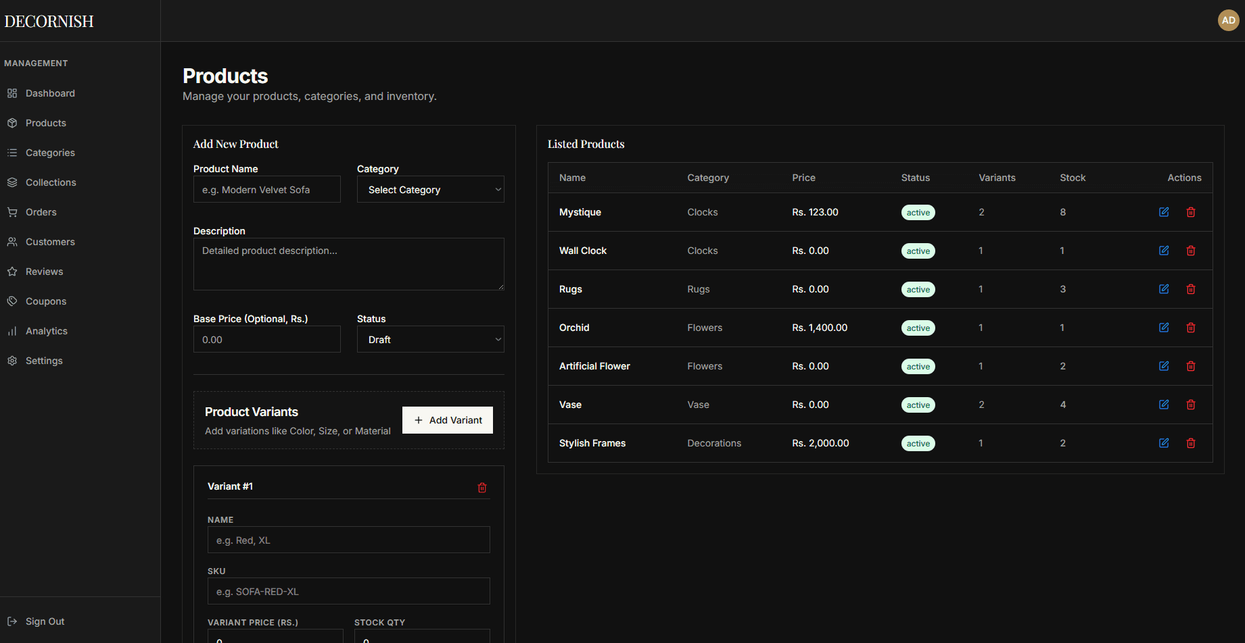Click the Rs. 1,400.00 price cell
This screenshot has height=643, width=1245.
coord(820,328)
